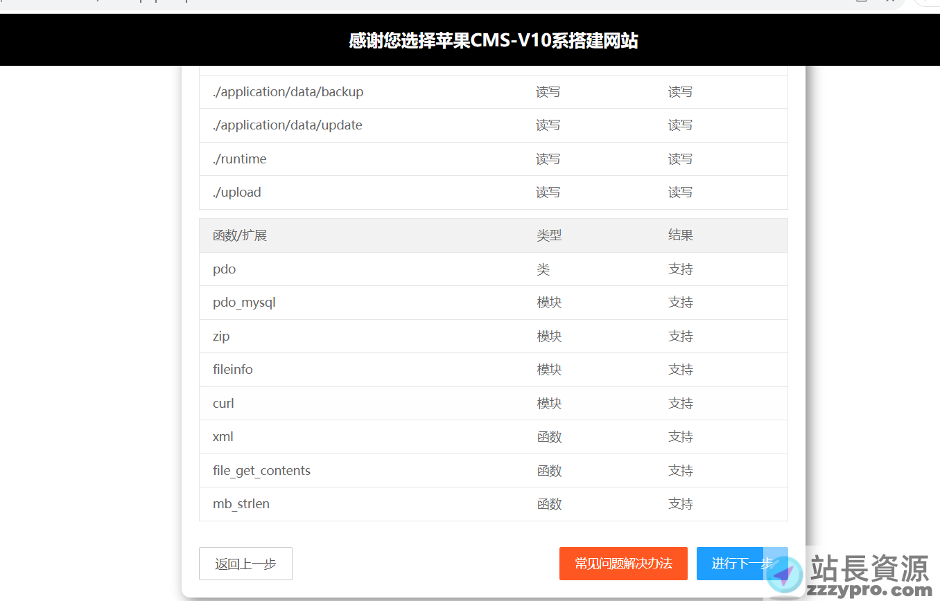Click the 支持 result for mb_strlen

click(681, 504)
